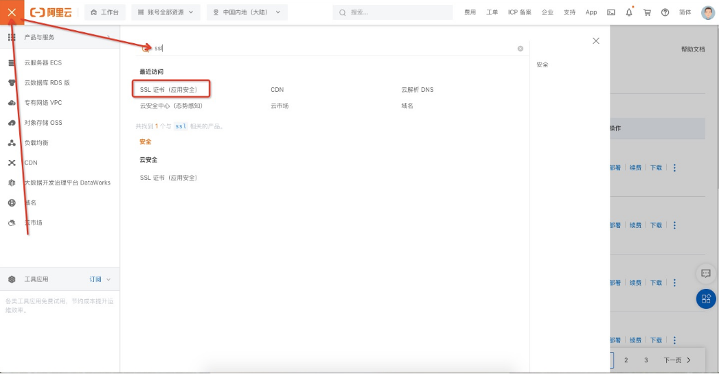The width and height of the screenshot is (719, 374).
Task: Open the 支持 menu
Action: pos(569,12)
